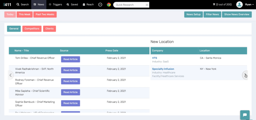Click the Source column header

64,51
